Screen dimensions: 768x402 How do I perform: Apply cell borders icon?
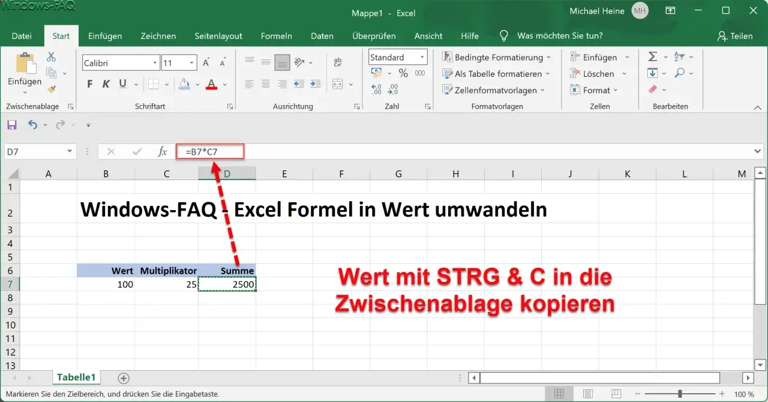154,84
